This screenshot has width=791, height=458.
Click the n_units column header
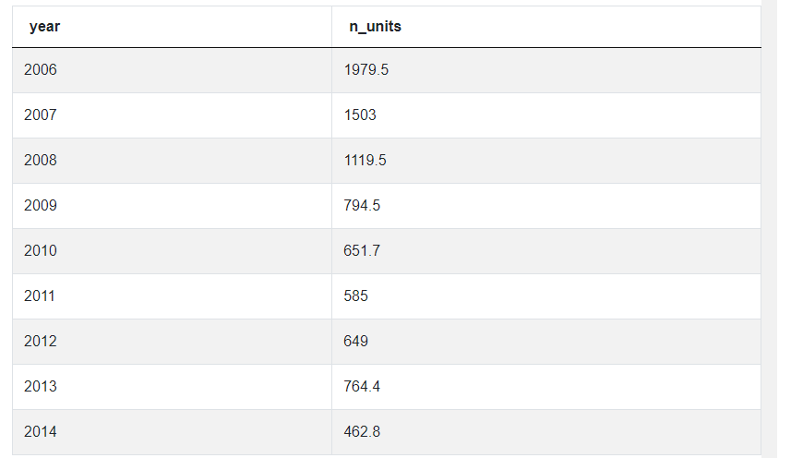pos(546,27)
